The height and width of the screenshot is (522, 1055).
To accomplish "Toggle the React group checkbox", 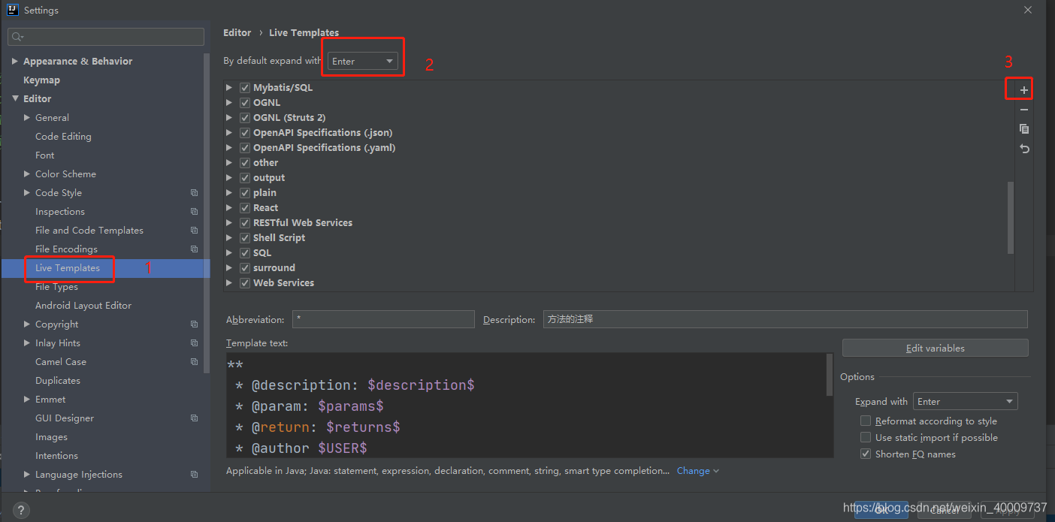I will click(x=245, y=208).
